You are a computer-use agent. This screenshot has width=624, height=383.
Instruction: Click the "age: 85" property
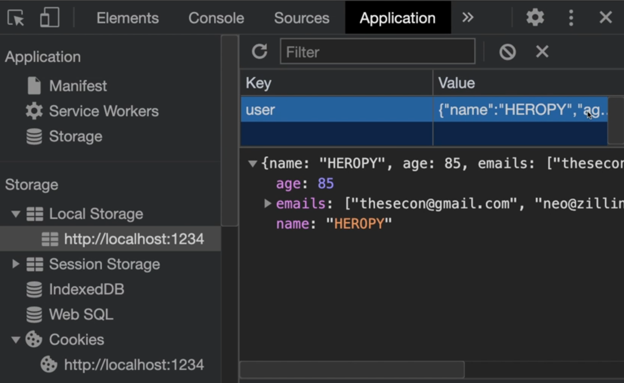click(305, 183)
